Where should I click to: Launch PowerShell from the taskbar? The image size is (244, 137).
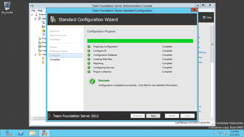pos(21,133)
